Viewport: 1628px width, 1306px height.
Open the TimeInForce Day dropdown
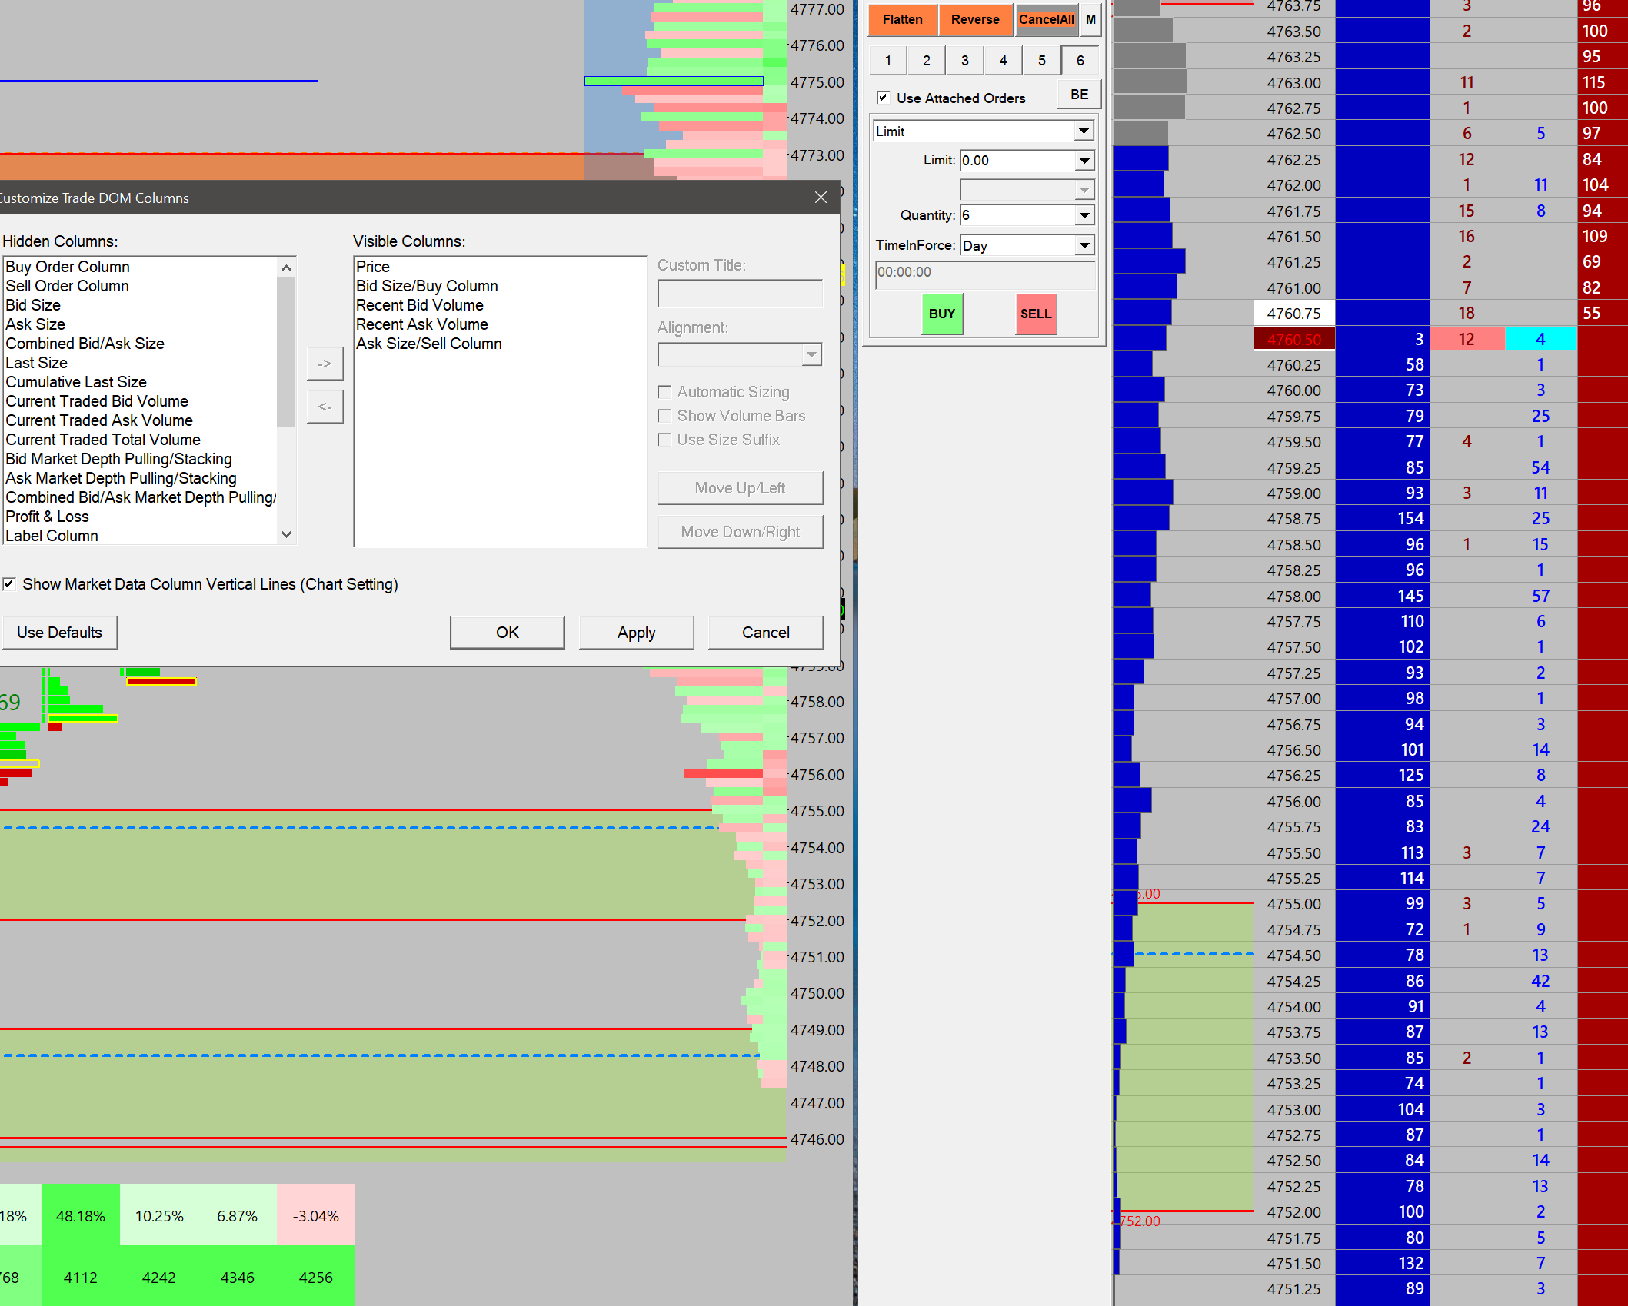(x=1084, y=245)
